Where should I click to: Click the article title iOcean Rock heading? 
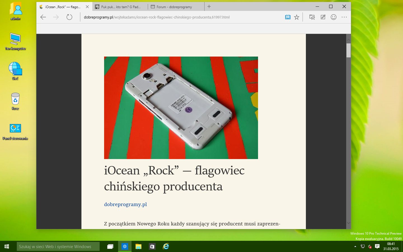(174, 178)
